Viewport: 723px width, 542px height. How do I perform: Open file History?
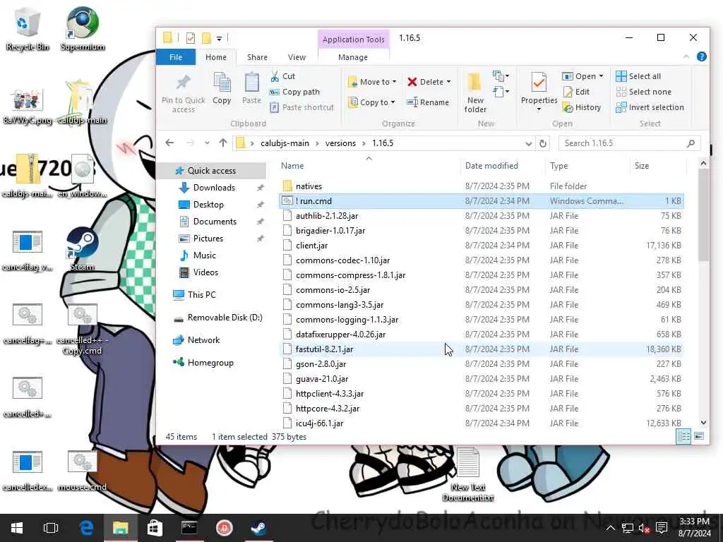[582, 107]
